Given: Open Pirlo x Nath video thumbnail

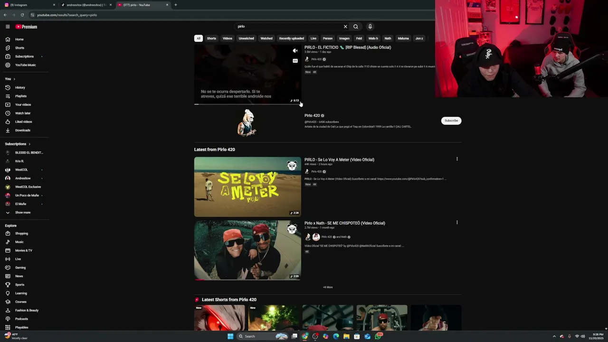Looking at the screenshot, I should tap(247, 250).
